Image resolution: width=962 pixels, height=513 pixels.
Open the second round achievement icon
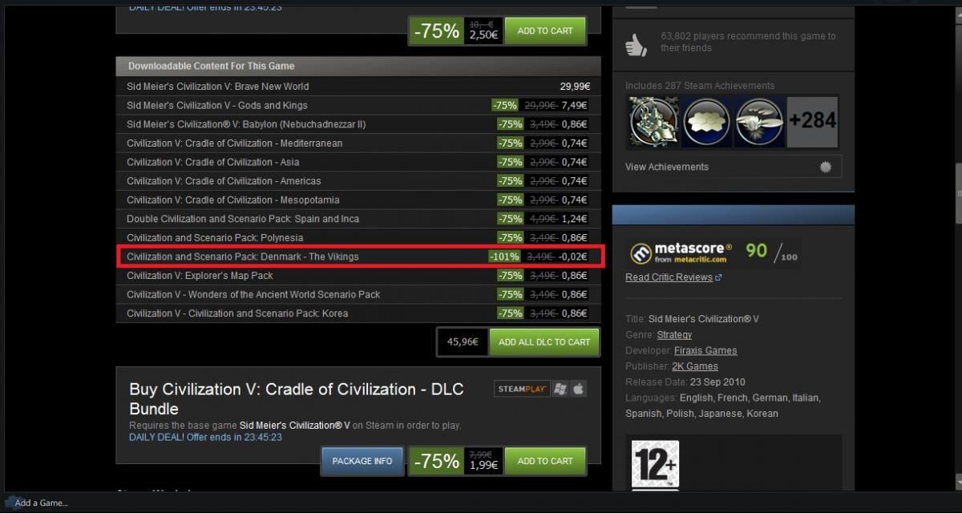click(x=705, y=122)
